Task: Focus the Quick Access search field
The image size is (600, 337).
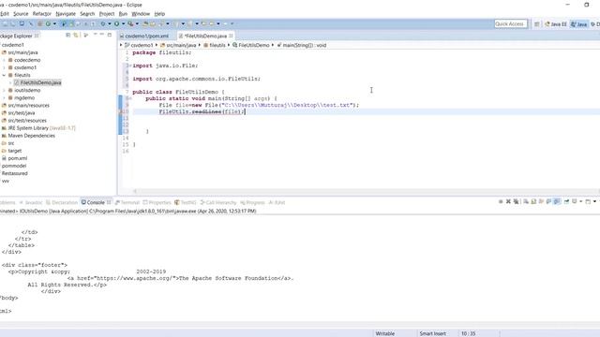Action: tap(510, 23)
